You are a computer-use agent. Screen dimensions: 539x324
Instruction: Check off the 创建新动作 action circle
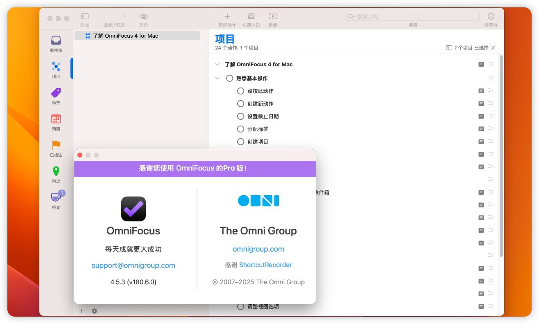[241, 103]
